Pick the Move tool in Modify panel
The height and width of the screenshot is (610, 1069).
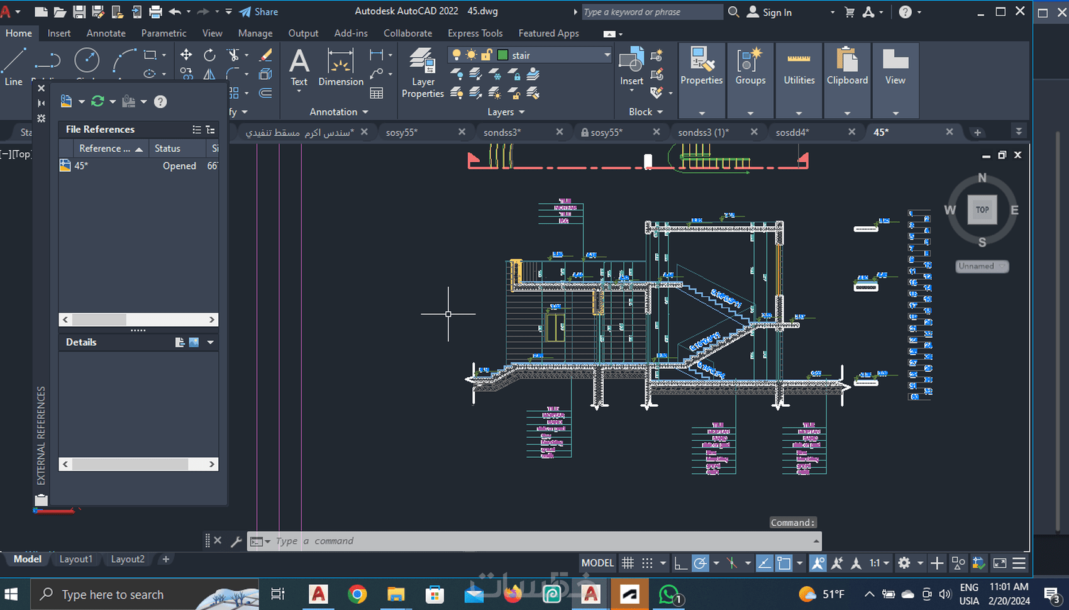(186, 55)
